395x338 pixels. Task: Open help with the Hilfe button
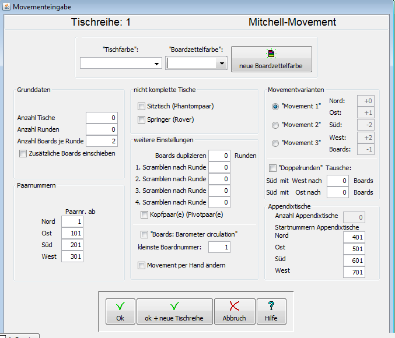(271, 311)
